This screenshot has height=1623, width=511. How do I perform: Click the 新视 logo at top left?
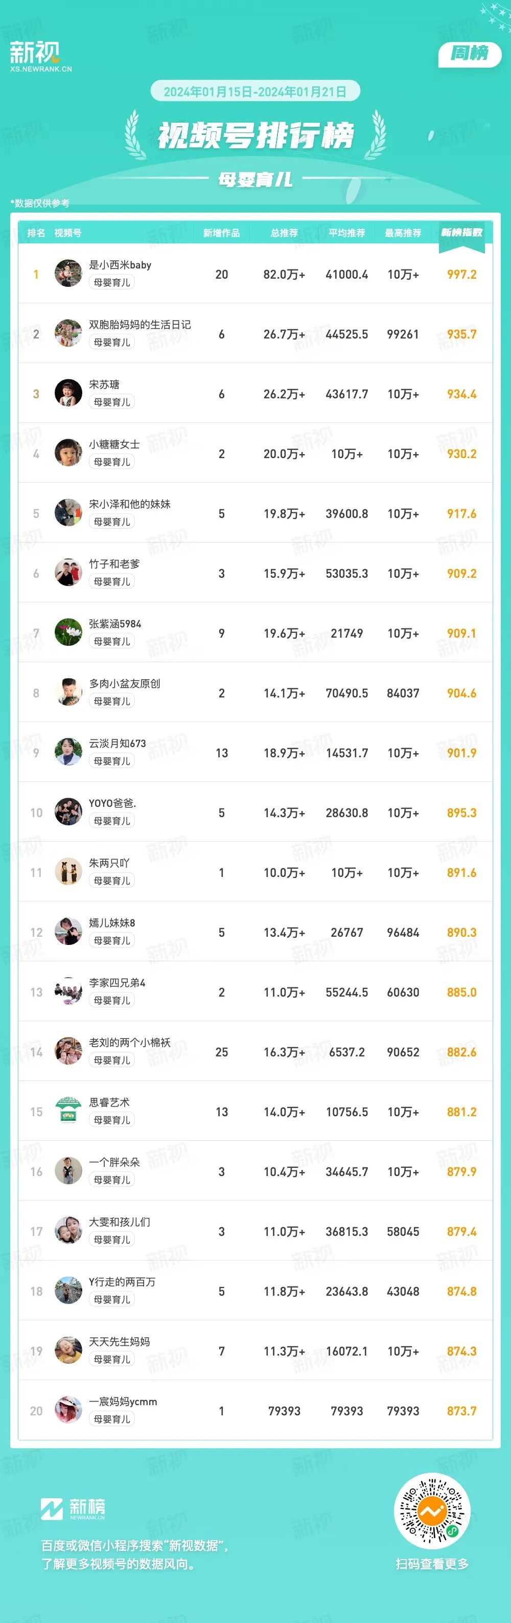pyautogui.click(x=40, y=56)
